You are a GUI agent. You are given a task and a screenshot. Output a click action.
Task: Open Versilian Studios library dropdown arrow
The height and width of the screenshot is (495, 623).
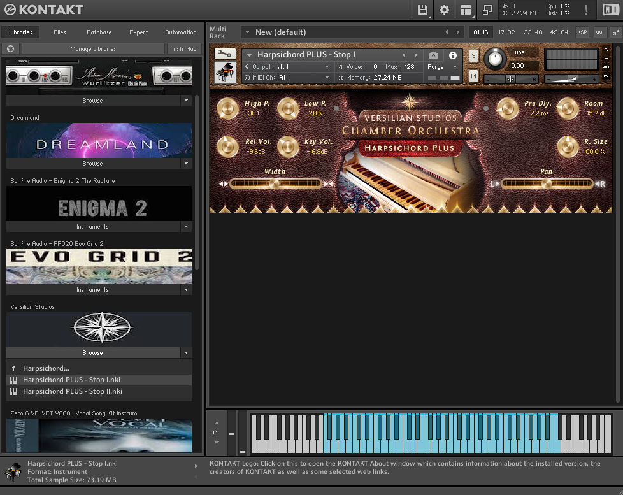(187, 352)
